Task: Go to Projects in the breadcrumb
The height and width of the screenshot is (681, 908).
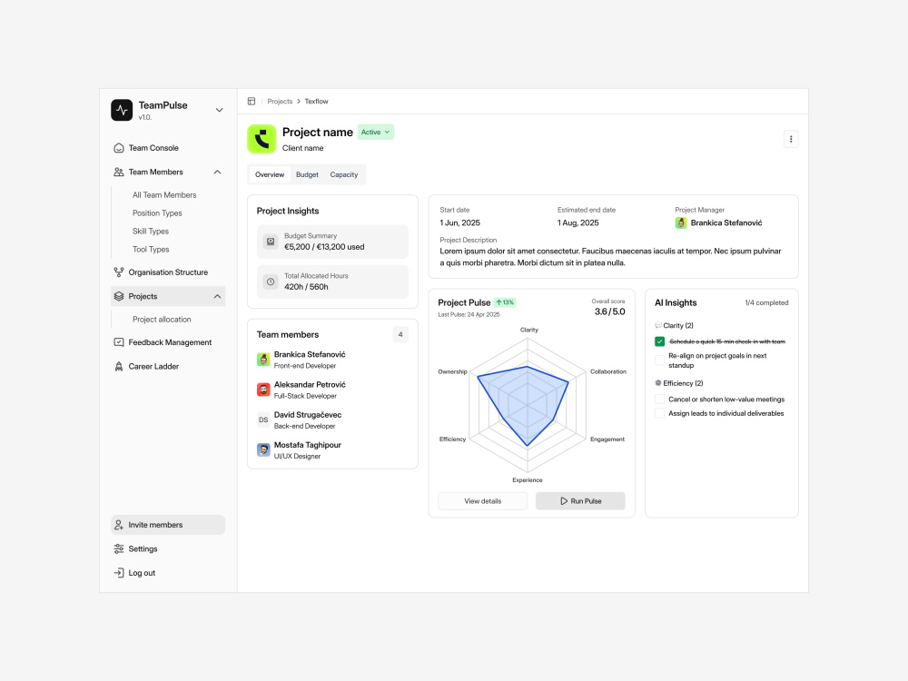Action: [x=280, y=102]
